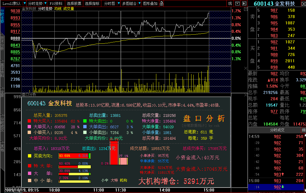Image resolution: width=306 pixels, height=193 pixels.
Task: Click the 特大单 60.40% ratio bar
Action: coord(75,167)
